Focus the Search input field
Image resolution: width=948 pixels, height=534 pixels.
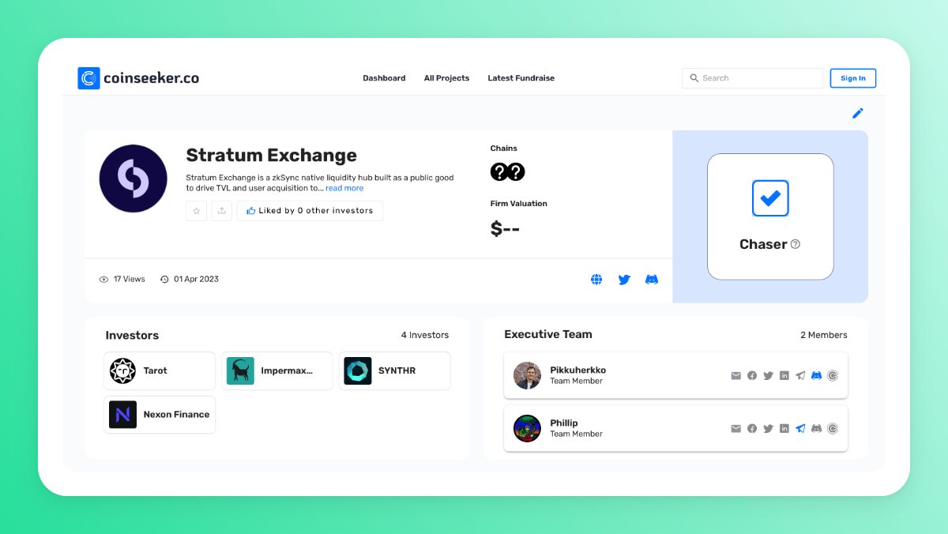click(x=752, y=78)
